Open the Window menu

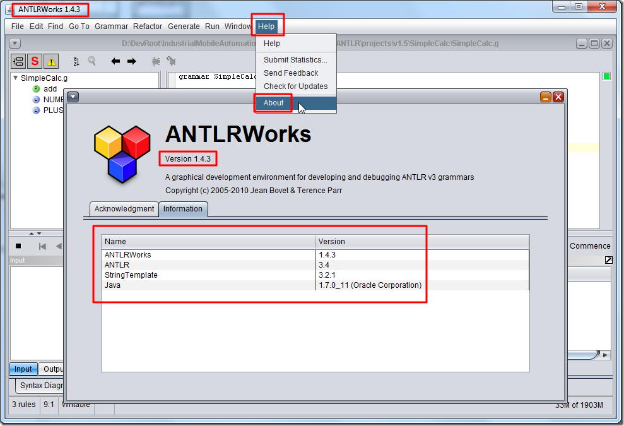[238, 27]
